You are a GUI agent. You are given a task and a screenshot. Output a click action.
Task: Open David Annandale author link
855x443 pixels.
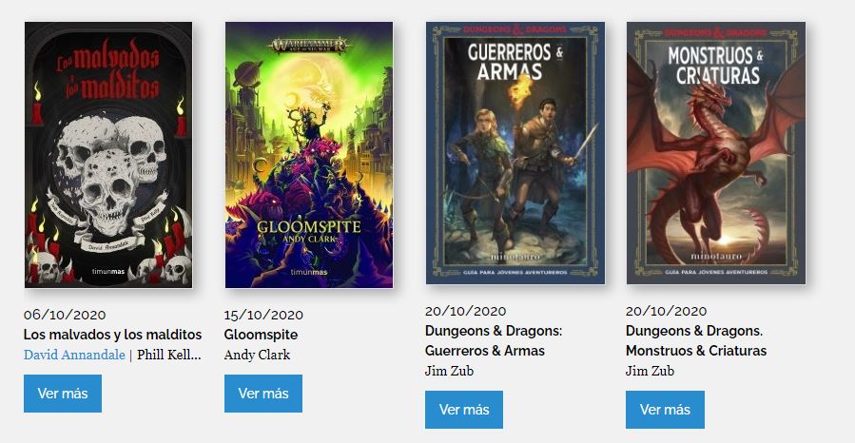[x=75, y=355]
